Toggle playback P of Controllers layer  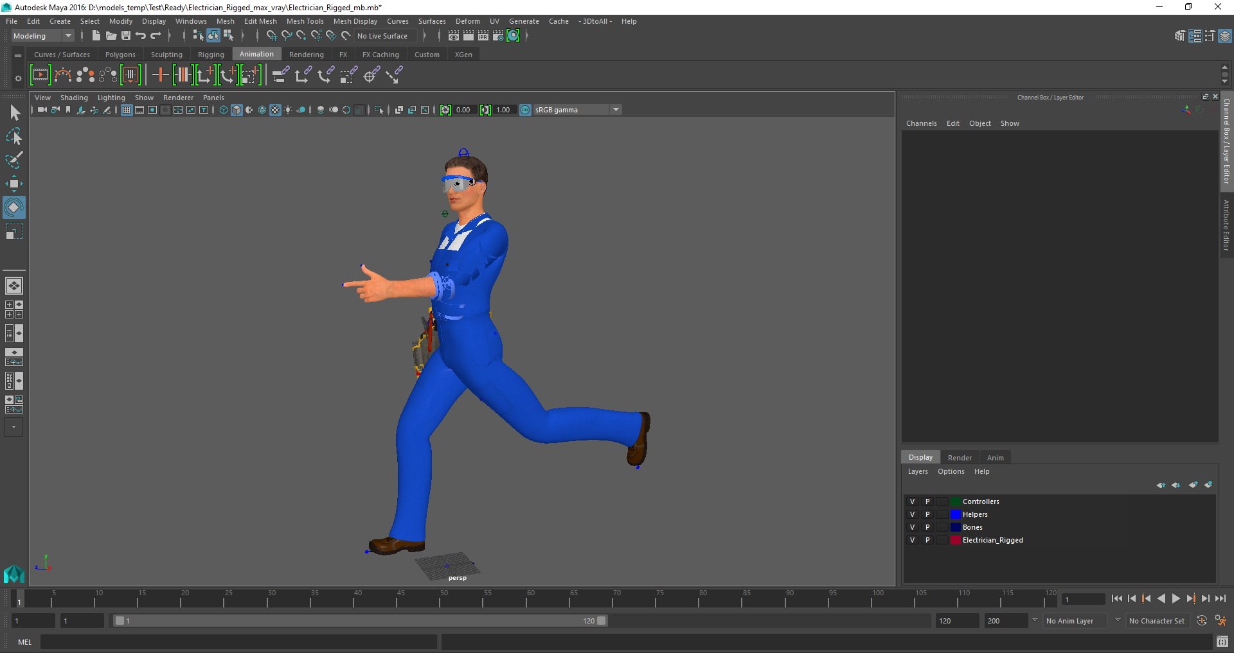(x=927, y=501)
